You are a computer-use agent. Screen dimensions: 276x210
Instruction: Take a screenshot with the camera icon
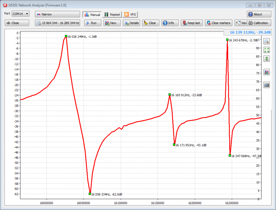(x=267, y=85)
